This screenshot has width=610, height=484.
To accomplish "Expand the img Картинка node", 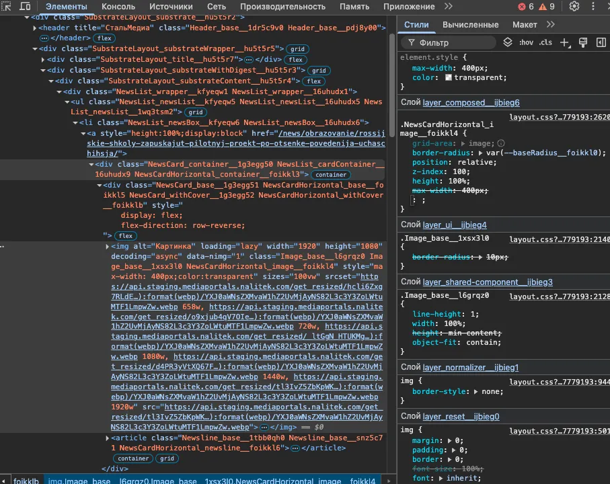I will 108,247.
